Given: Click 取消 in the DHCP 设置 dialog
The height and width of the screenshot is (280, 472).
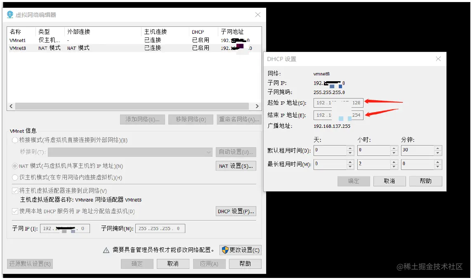Looking at the screenshot, I should pyautogui.click(x=389, y=181).
